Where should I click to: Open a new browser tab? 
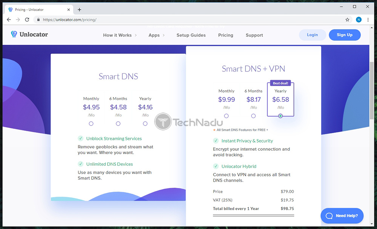(x=79, y=10)
